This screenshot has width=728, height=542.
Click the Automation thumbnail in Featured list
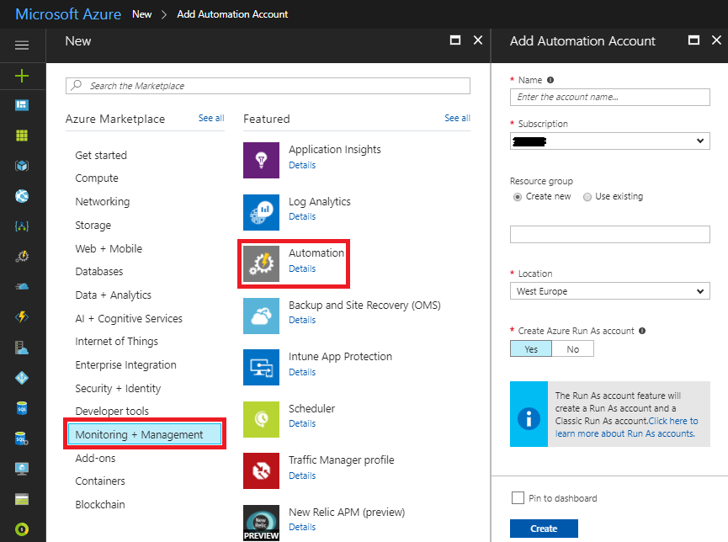pyautogui.click(x=261, y=261)
